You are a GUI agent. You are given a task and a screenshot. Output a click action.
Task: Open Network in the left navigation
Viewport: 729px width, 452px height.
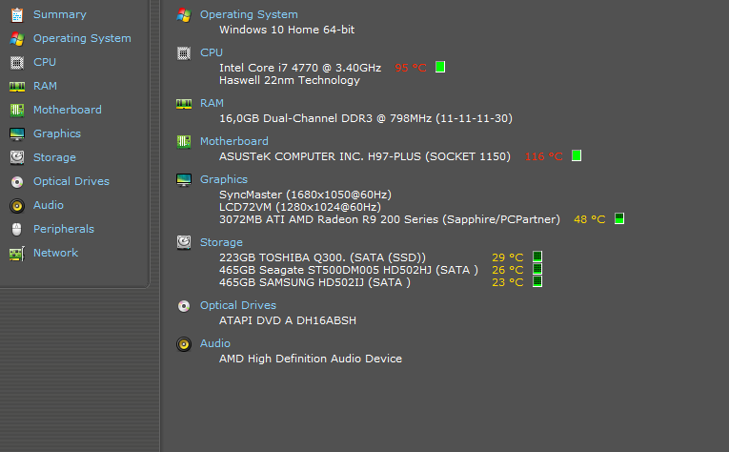pyautogui.click(x=56, y=253)
